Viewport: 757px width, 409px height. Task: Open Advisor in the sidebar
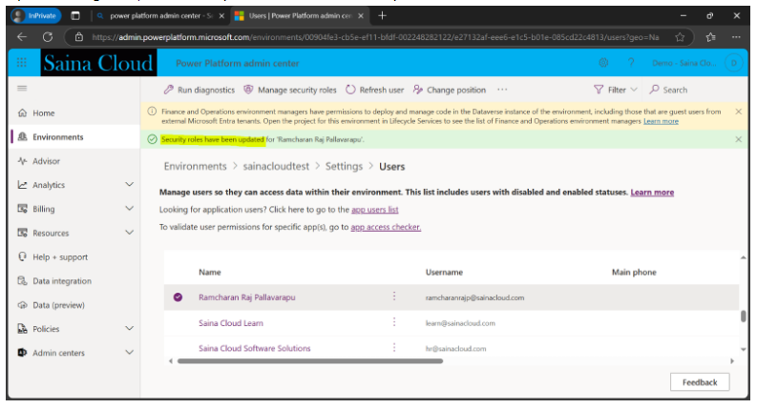47,161
